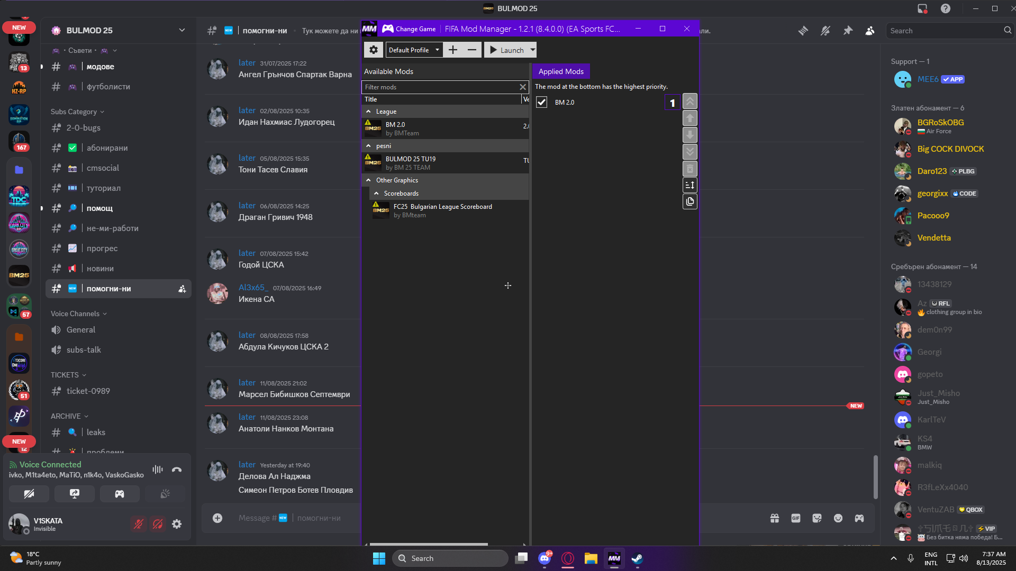Open pinned messages in Discord
1016x571 pixels.
[x=848, y=31]
